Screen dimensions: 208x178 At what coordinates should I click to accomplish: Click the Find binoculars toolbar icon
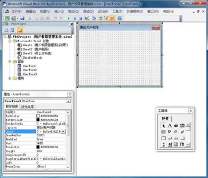pyautogui.click(x=48, y=18)
